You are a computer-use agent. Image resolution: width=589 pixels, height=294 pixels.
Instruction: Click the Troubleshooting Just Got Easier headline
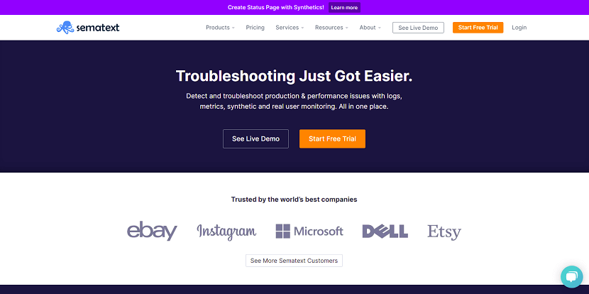tap(294, 76)
